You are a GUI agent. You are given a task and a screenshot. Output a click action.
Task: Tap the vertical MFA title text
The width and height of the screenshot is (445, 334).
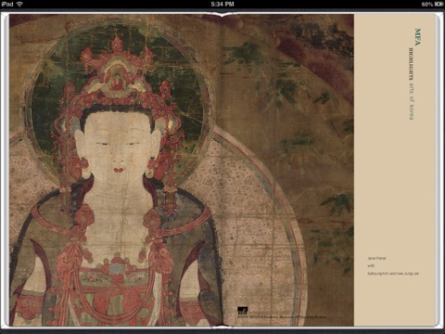click(x=417, y=37)
